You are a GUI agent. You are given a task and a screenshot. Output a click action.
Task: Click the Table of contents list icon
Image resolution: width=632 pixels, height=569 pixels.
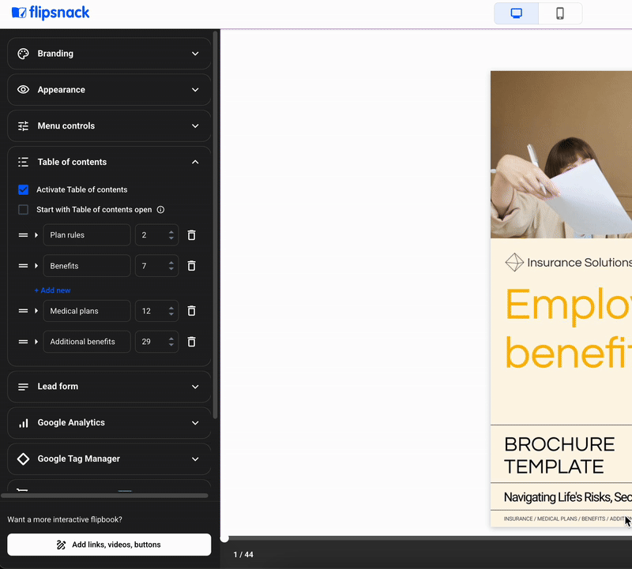tap(24, 162)
